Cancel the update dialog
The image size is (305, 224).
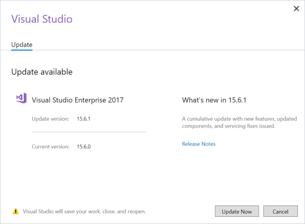pos(280,211)
